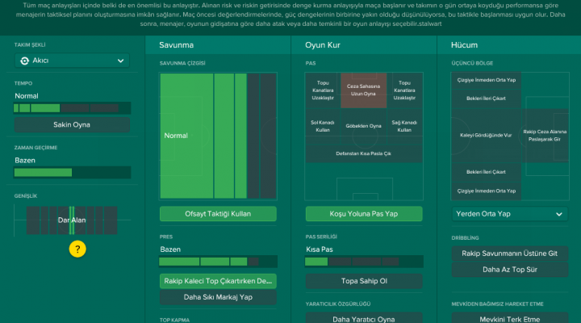Select Kaleyi Gördüğünde Vur zone

coord(486,135)
